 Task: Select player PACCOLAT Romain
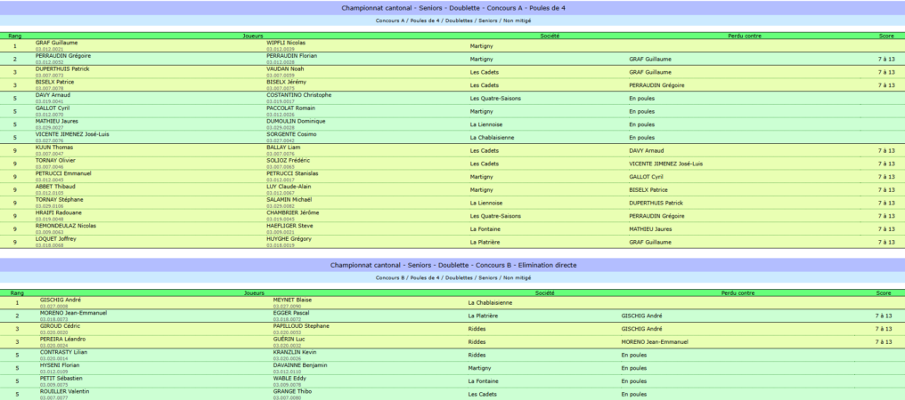coord(291,108)
